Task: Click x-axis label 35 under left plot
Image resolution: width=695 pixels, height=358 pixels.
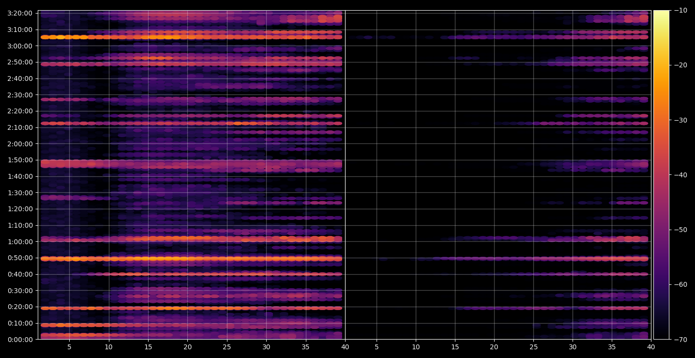Action: (305, 347)
